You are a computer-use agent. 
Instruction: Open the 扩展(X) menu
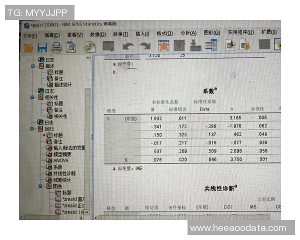(269, 32)
